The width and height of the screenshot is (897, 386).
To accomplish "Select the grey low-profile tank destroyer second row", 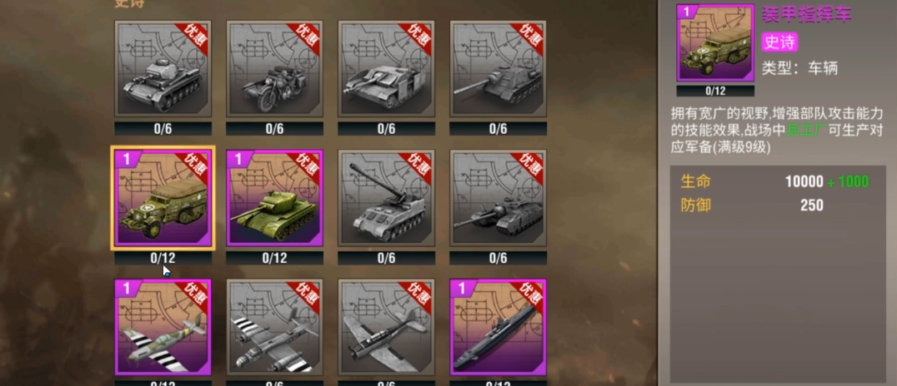I will tap(499, 198).
